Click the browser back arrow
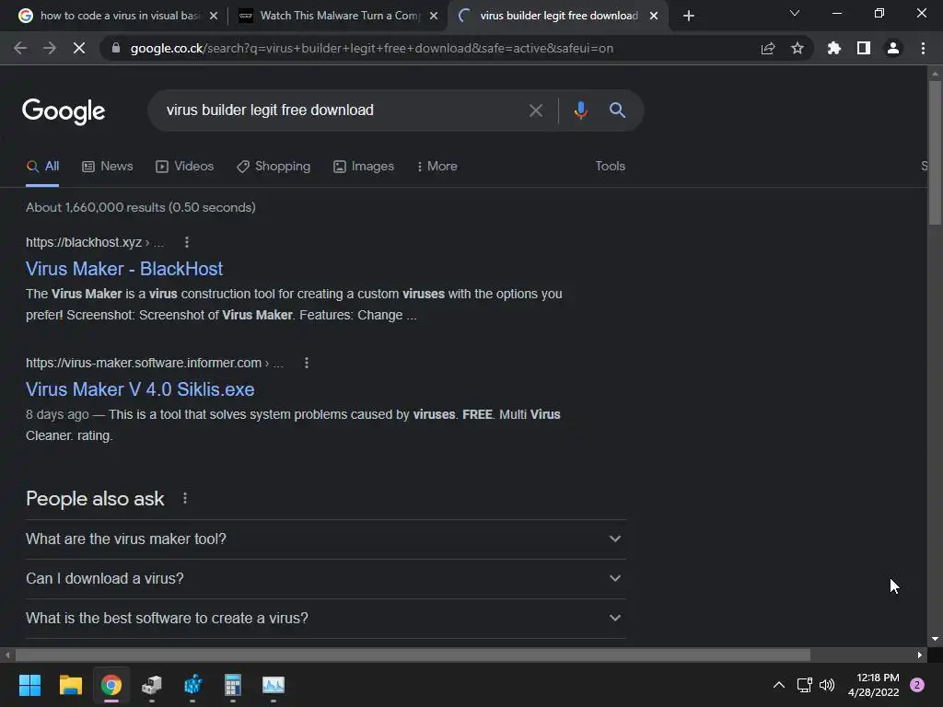The width and height of the screenshot is (943, 707). coord(20,48)
